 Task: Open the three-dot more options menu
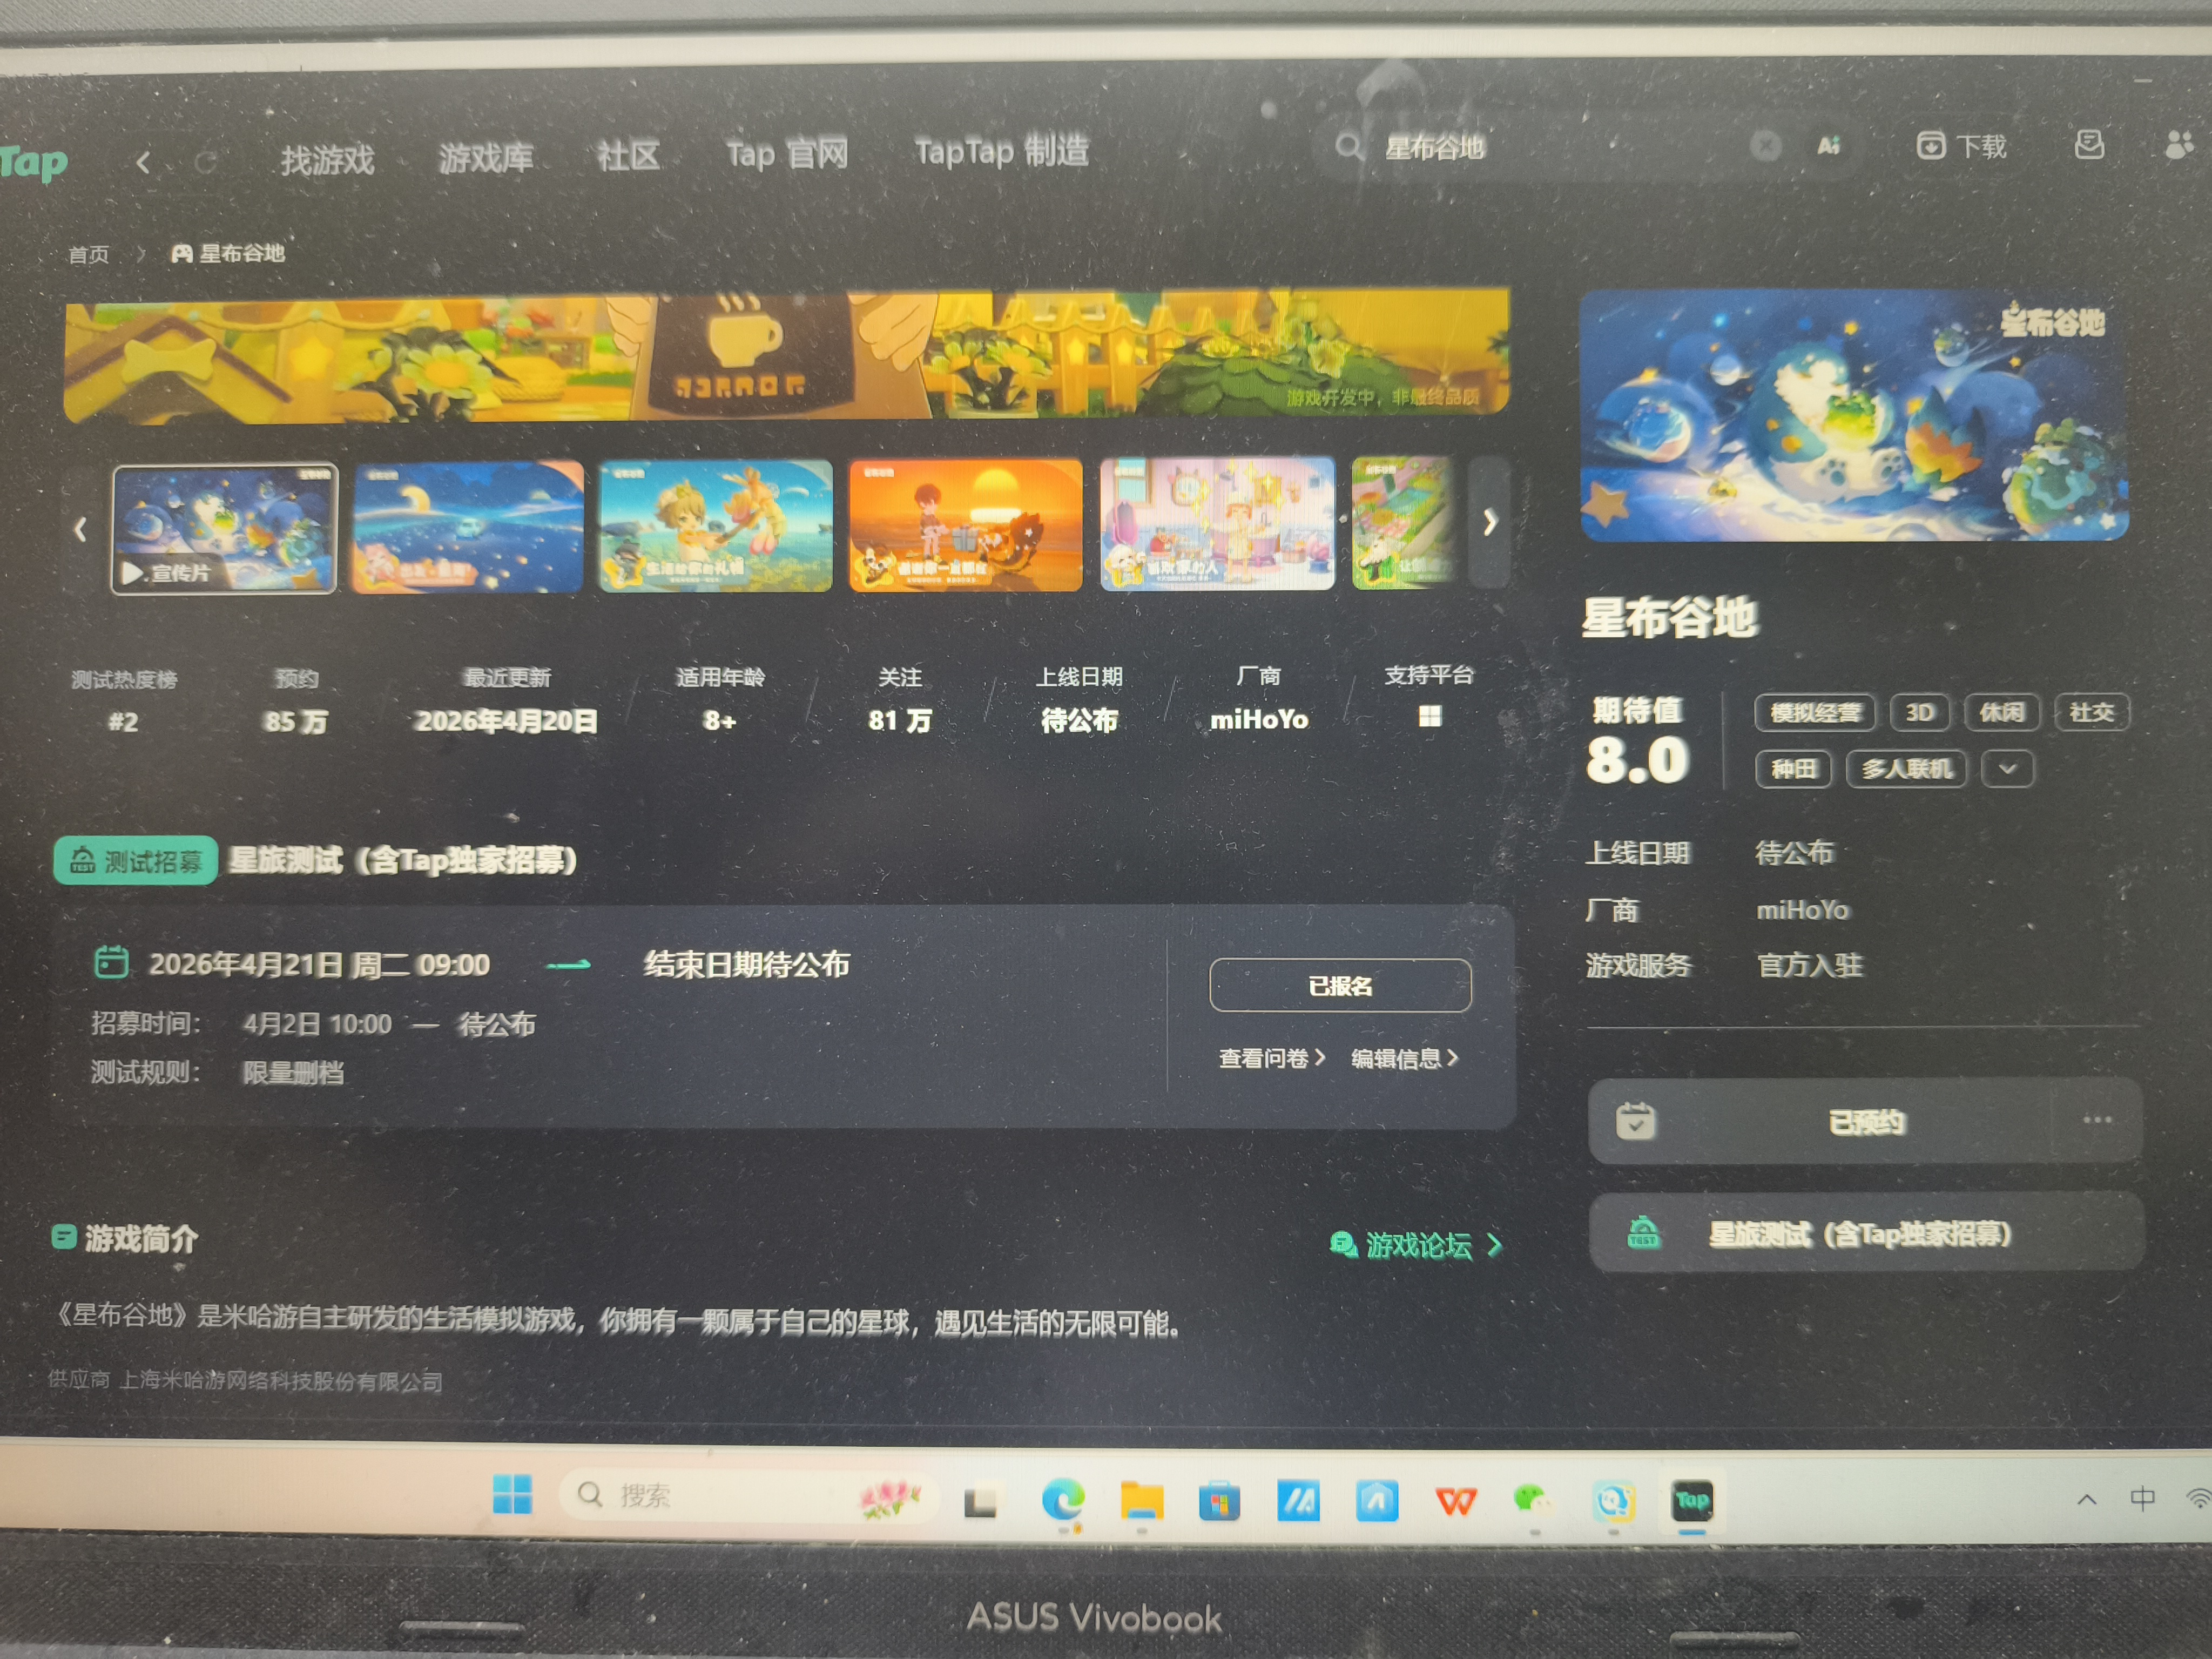click(2097, 1120)
